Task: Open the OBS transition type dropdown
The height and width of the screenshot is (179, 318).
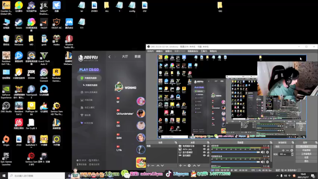Action: [283, 146]
